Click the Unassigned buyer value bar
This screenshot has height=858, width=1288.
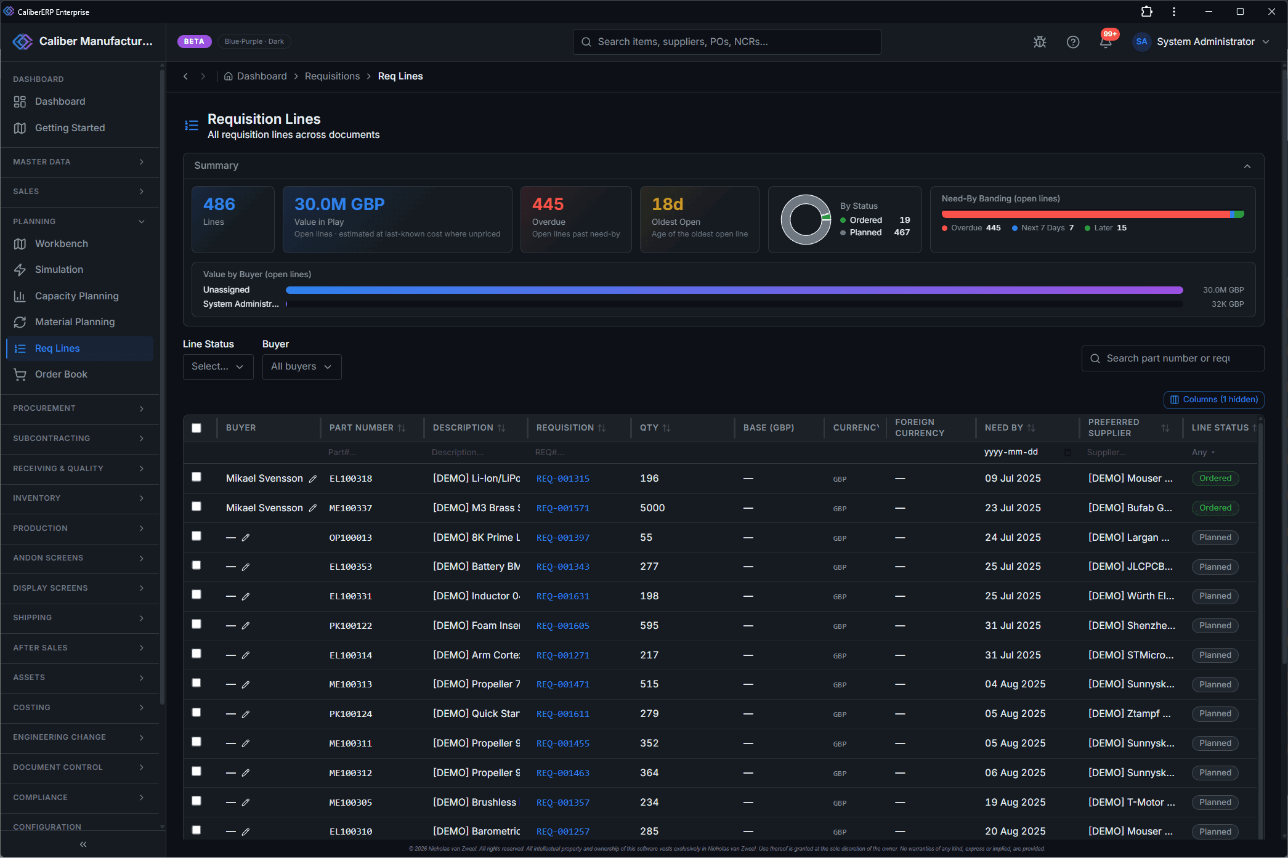click(x=734, y=289)
